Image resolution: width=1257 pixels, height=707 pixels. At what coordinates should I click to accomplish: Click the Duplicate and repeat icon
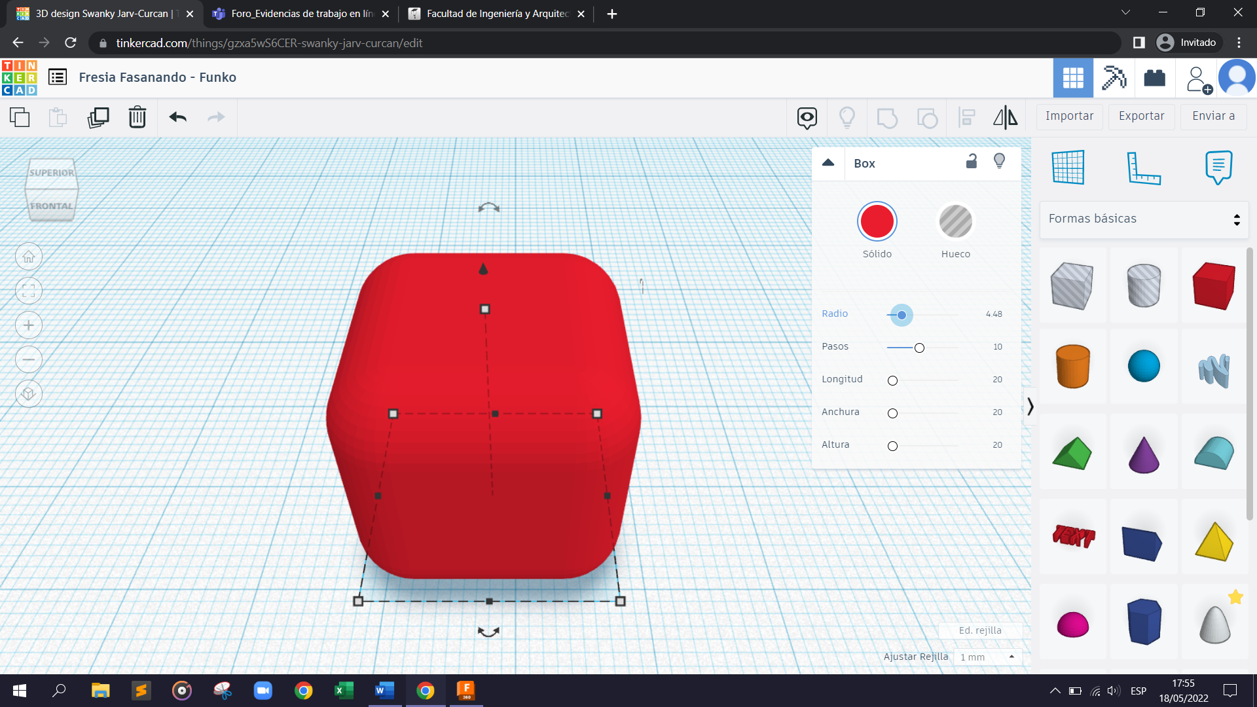coord(98,117)
